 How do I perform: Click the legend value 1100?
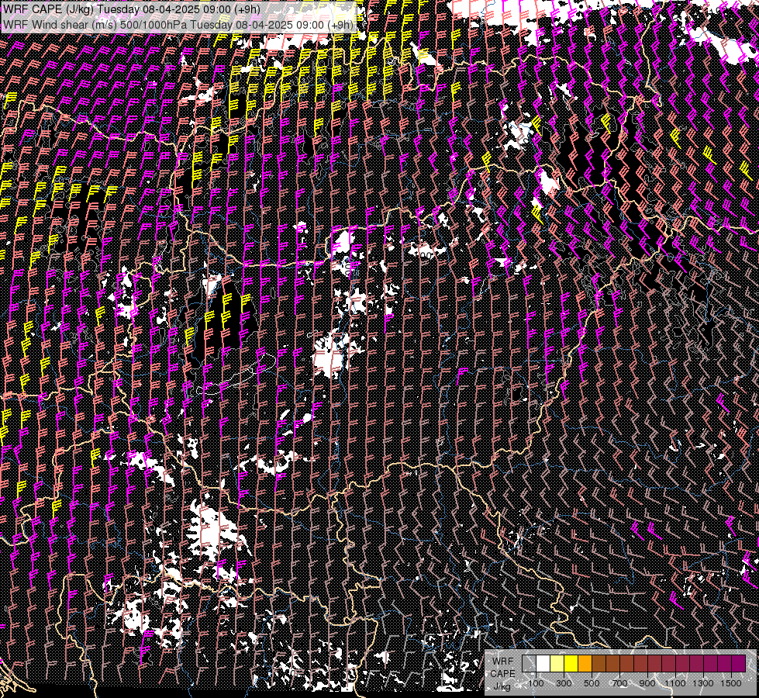(x=675, y=683)
